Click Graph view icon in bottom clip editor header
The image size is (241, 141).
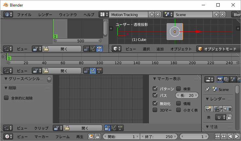click(114, 128)
